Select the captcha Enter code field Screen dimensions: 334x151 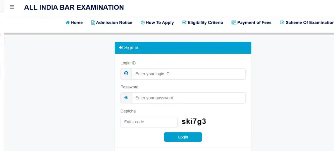149,122
